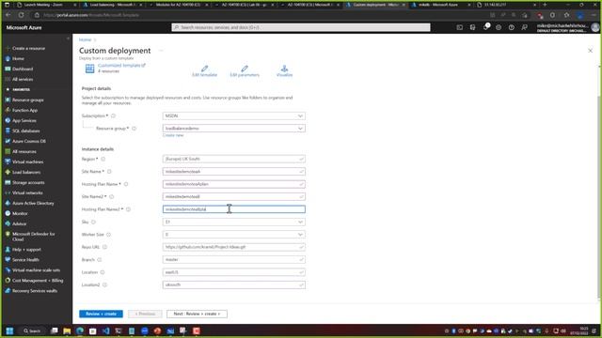Screen dimensions: 602x338
Task: Open the Azure portal settings gear
Action: [x=499, y=27]
